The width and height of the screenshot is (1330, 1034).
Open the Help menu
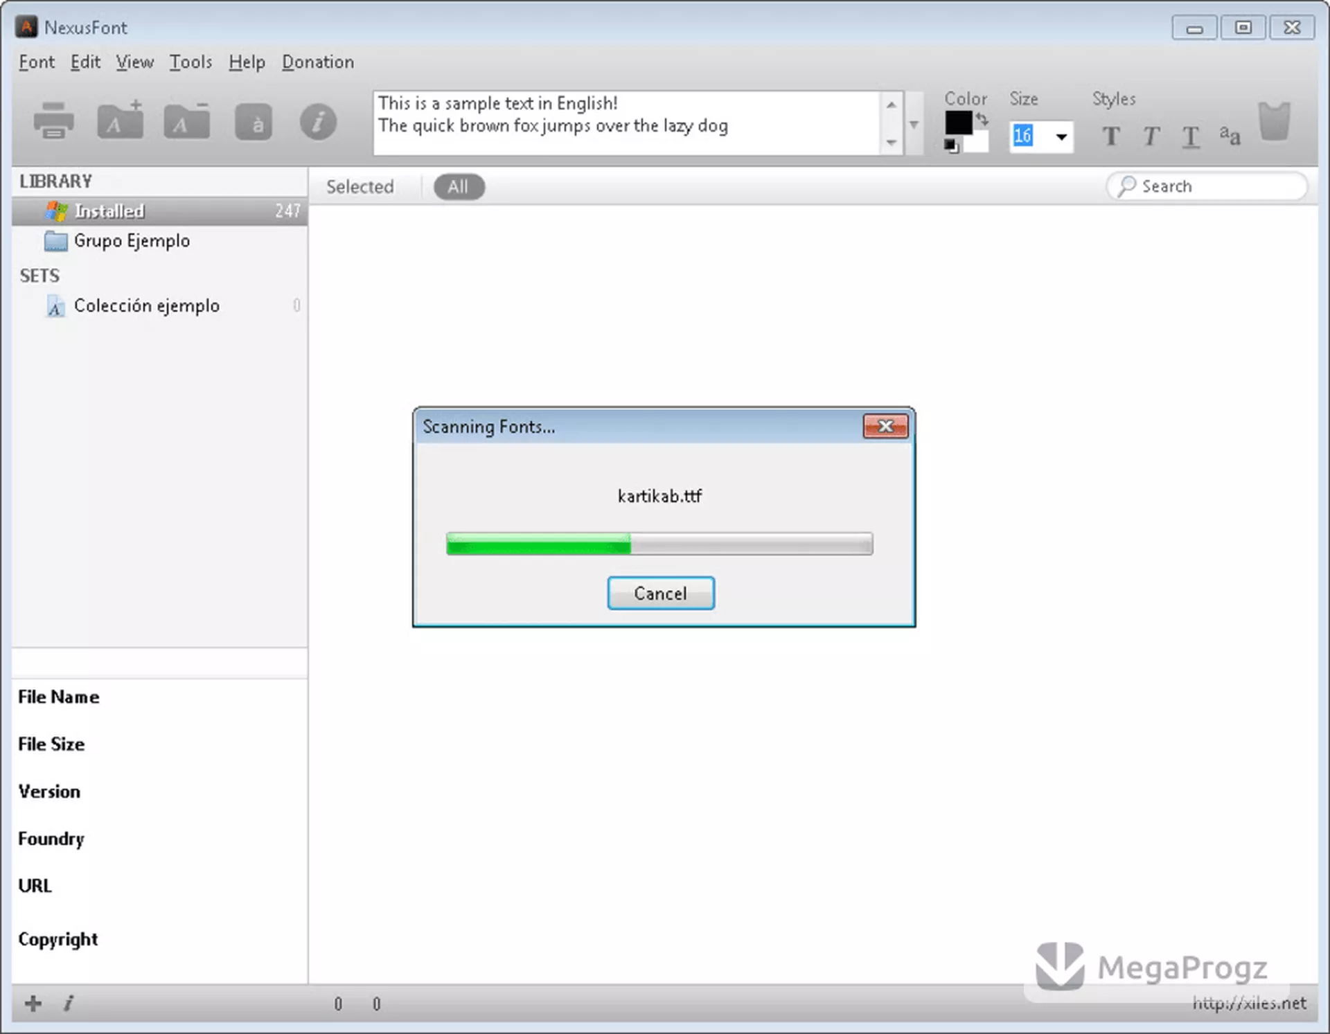(x=247, y=62)
